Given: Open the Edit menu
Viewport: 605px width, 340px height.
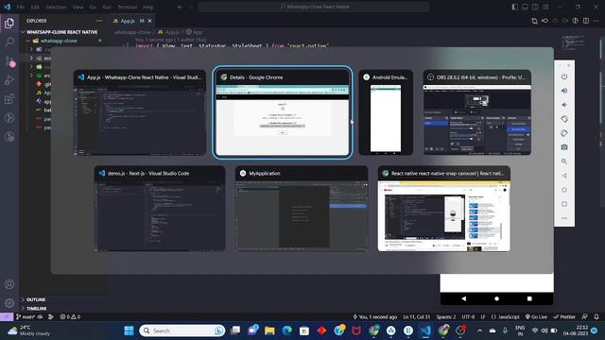Looking at the screenshot, I should (35, 7).
